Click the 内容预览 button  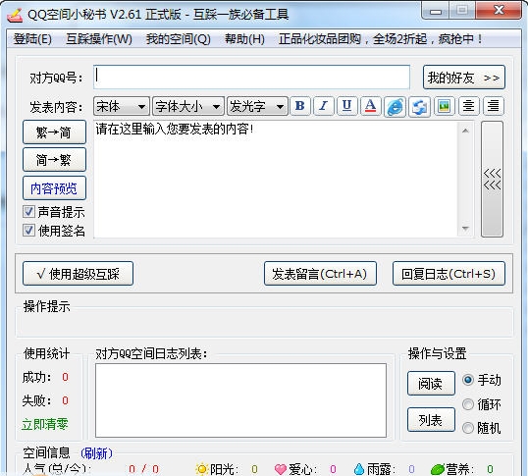pyautogui.click(x=54, y=187)
